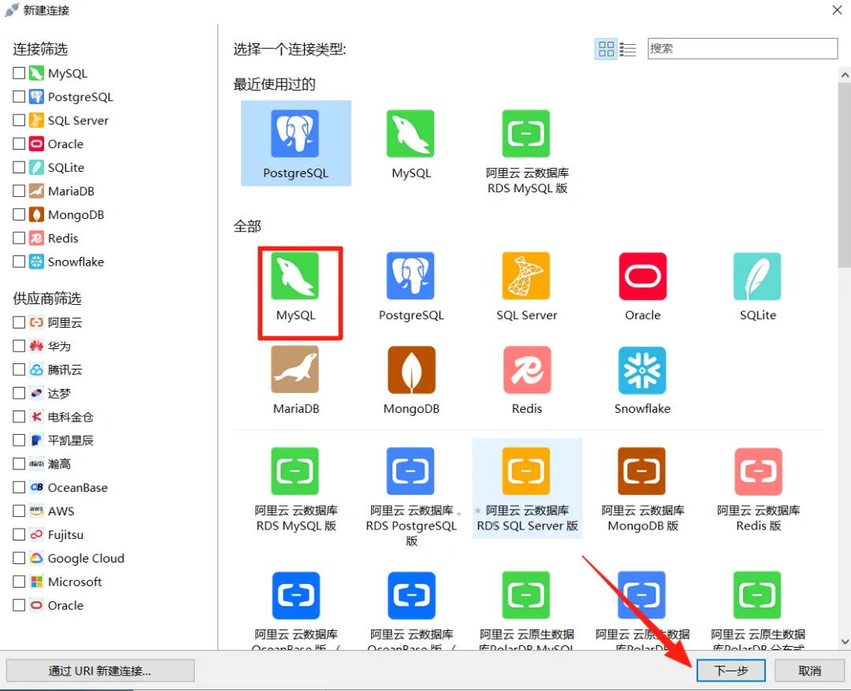The height and width of the screenshot is (691, 851).
Task: Switch to list view
Action: pos(627,49)
